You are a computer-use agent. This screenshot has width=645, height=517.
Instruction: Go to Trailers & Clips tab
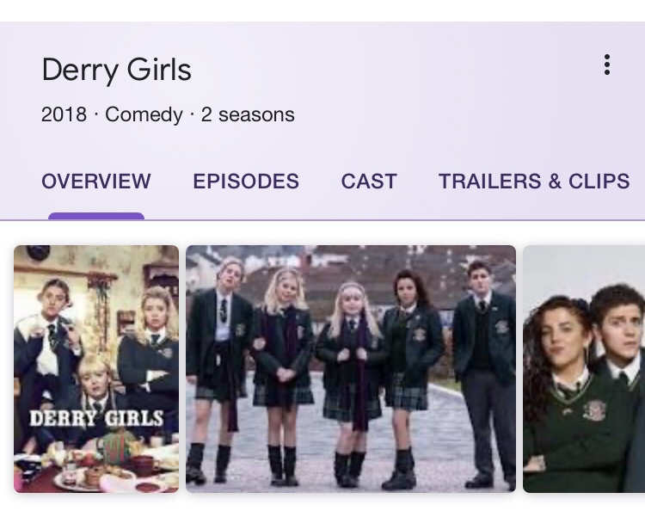coord(534,182)
